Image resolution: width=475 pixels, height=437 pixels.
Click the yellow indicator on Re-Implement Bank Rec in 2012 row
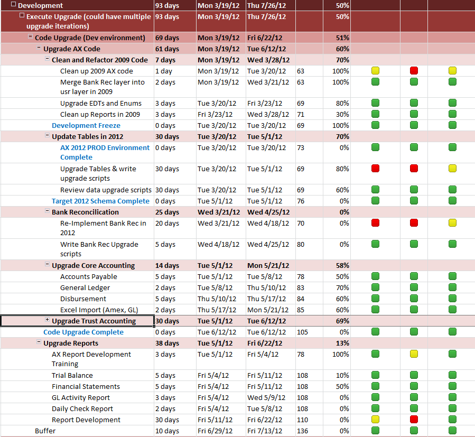click(x=452, y=223)
